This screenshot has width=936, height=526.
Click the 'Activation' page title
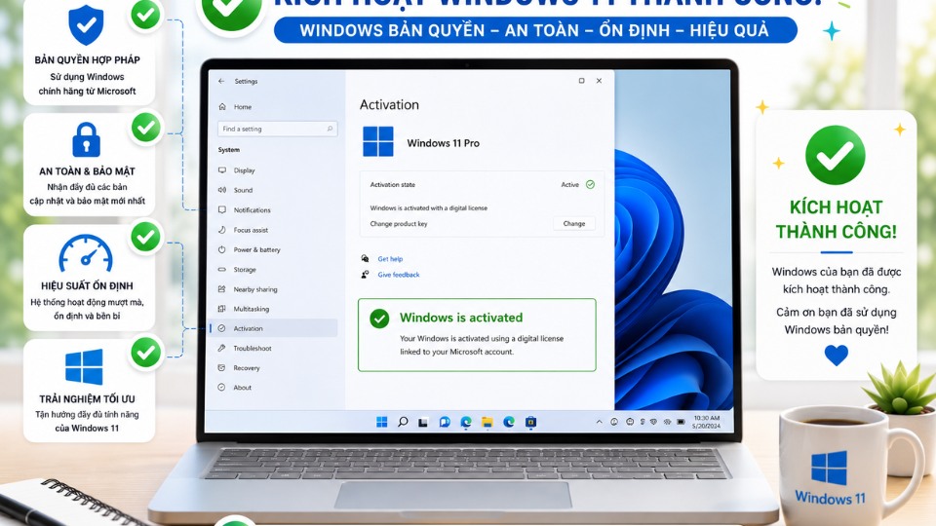(389, 105)
